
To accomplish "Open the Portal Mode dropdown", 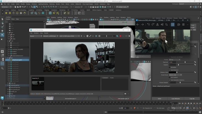I will pos(176,75).
